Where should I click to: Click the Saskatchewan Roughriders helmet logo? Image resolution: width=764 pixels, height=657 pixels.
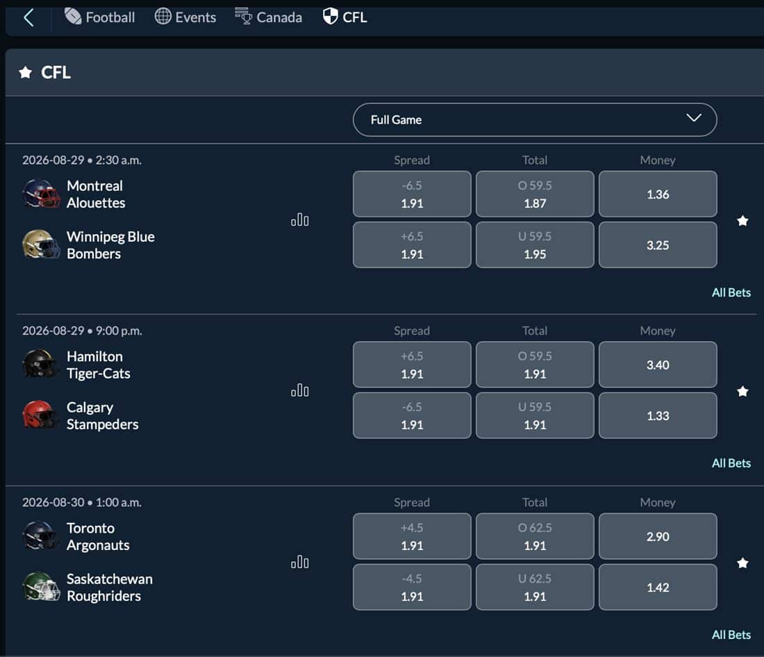[x=41, y=586]
